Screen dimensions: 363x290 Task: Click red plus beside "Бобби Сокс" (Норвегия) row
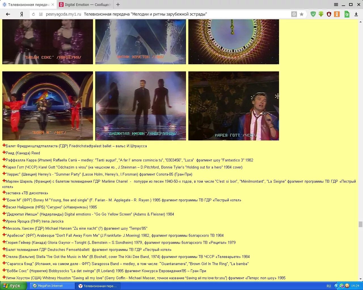tap(4, 270)
